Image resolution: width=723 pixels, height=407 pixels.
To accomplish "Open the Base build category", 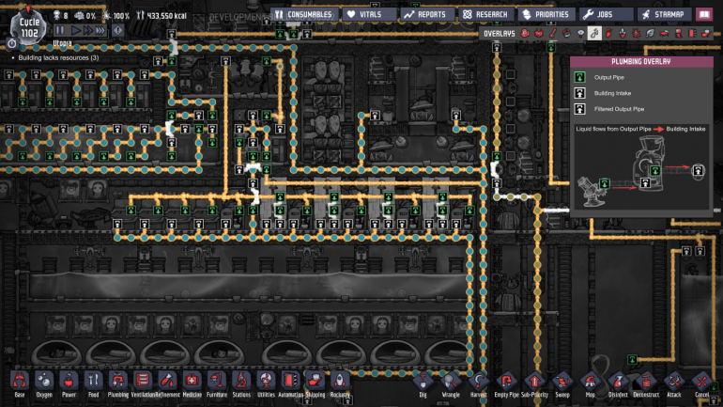I will [x=20, y=384].
